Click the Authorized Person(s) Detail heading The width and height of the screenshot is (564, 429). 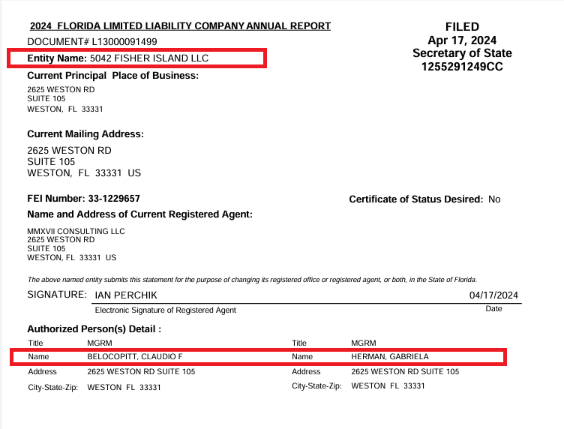point(94,328)
